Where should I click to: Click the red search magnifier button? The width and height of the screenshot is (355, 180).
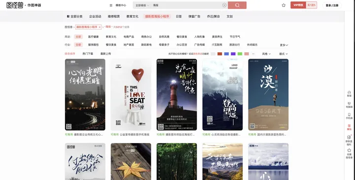pos(237,5)
